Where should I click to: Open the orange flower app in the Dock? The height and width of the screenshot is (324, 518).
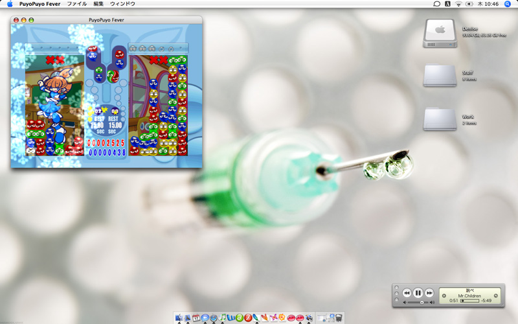click(282, 318)
